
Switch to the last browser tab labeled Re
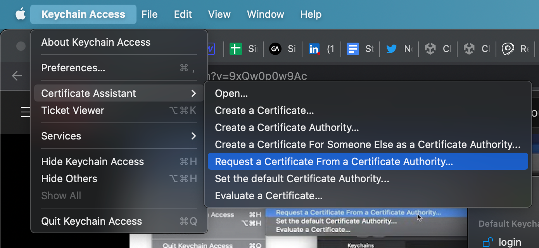coord(515,49)
